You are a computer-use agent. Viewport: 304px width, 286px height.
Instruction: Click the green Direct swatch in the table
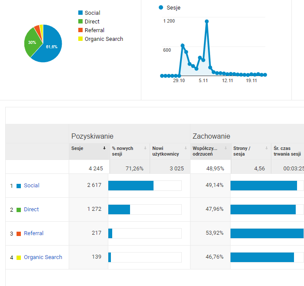pos(19,210)
